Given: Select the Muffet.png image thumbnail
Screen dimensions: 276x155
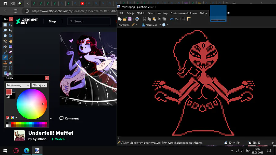Looking at the screenshot, I should tap(218, 13).
